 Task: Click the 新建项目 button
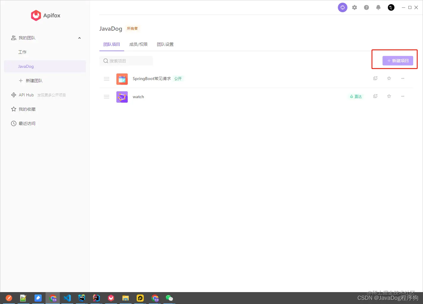tap(398, 61)
